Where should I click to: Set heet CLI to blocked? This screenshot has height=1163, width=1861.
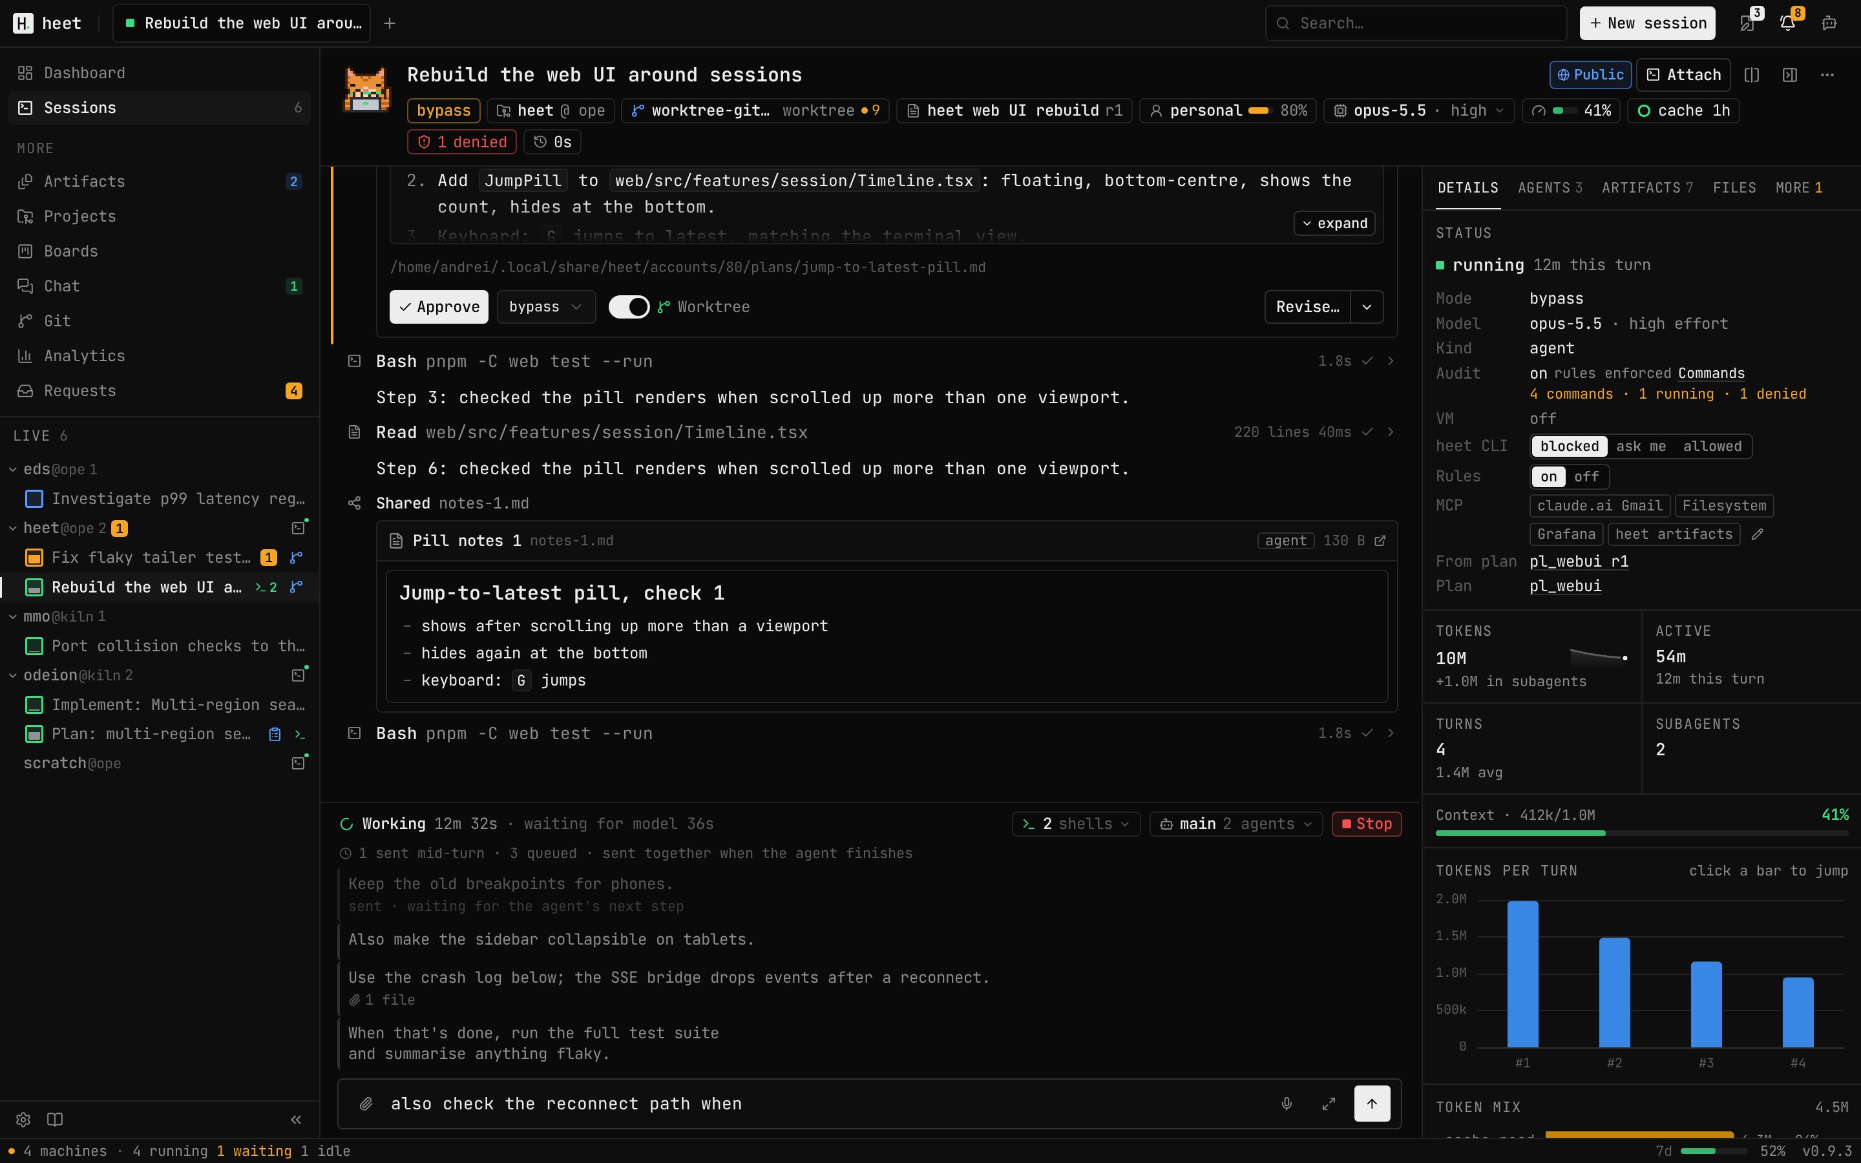pos(1569,446)
